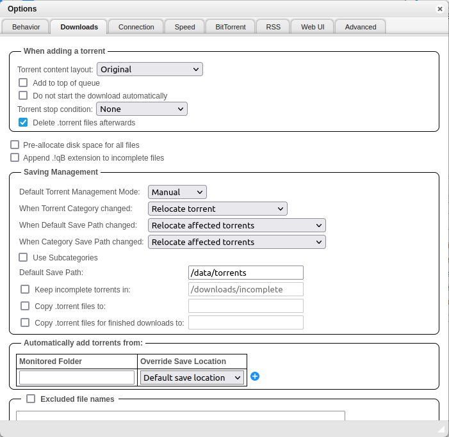Open Default Torrent Management Mode dropdown

pyautogui.click(x=177, y=192)
